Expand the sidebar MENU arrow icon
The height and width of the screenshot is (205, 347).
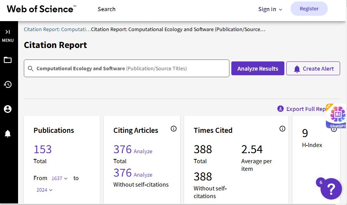click(x=8, y=32)
